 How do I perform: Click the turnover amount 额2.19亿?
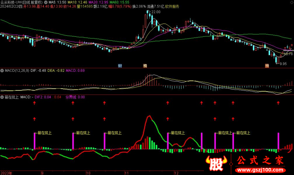pos(100,6)
